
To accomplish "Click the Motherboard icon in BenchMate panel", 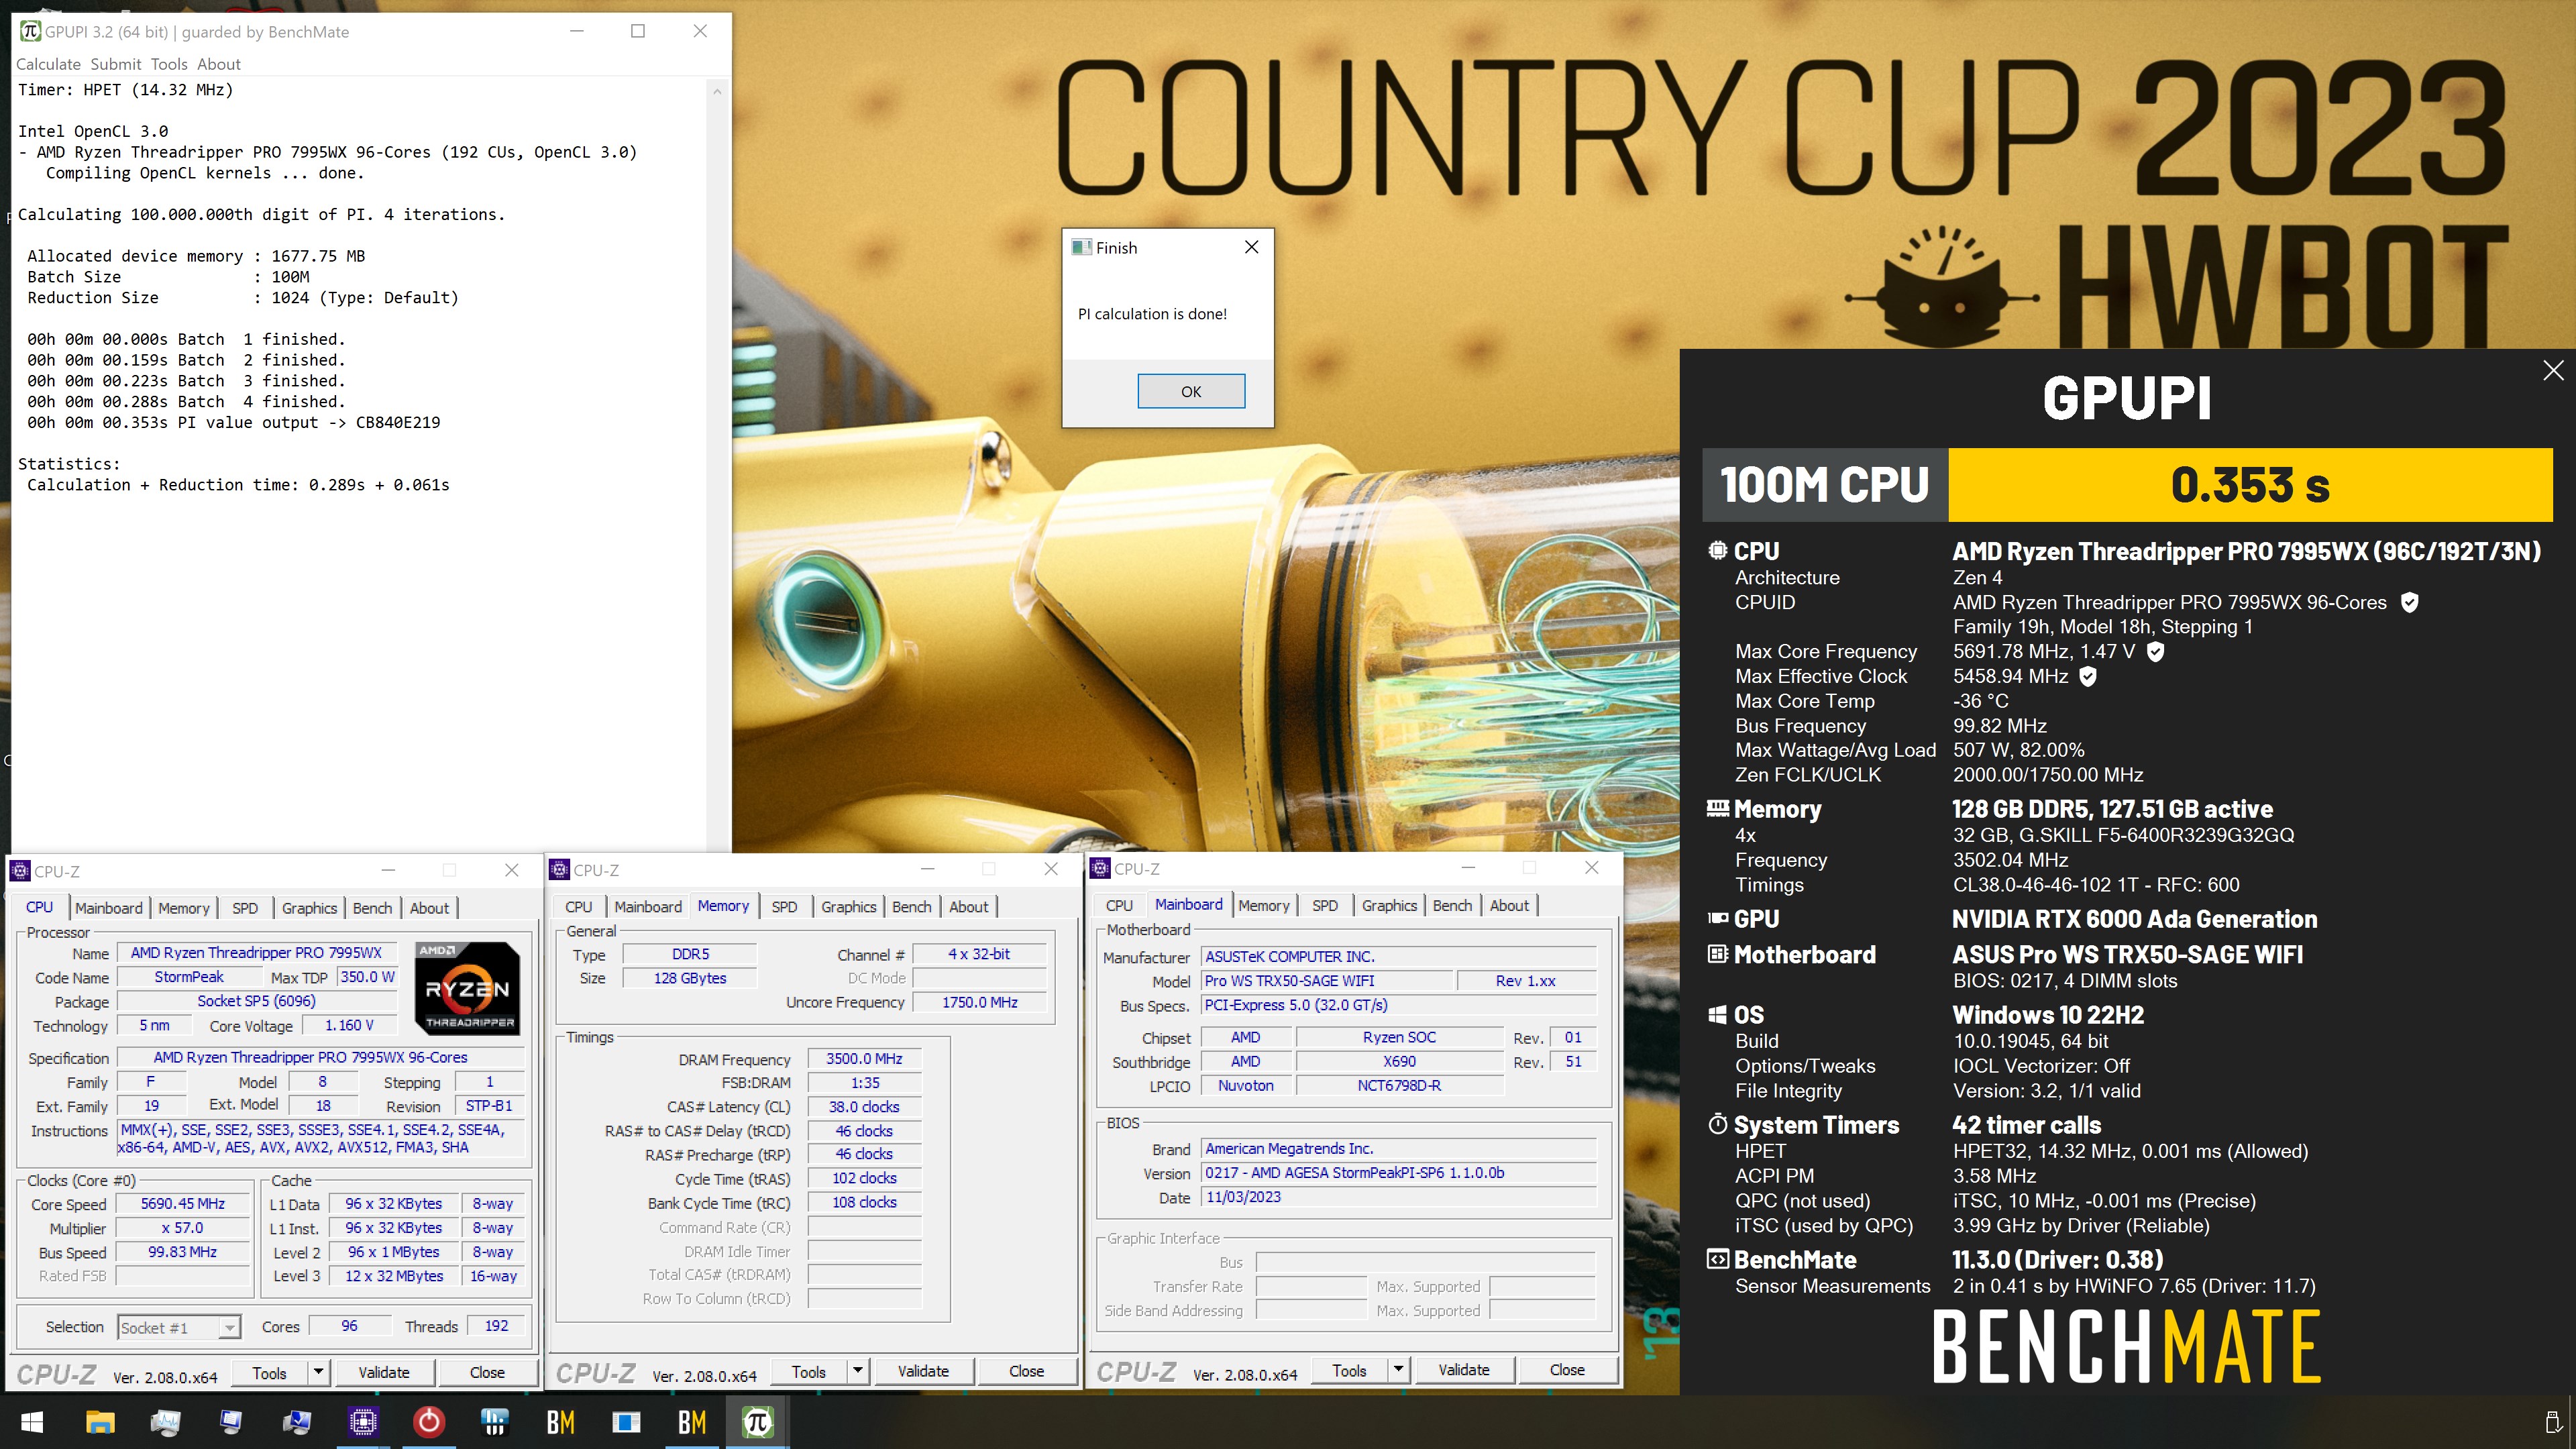I will click(x=1718, y=954).
